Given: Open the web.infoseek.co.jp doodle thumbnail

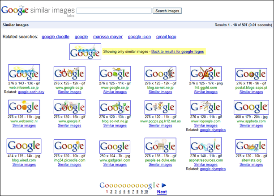Looking at the screenshot, I should point(24,73).
